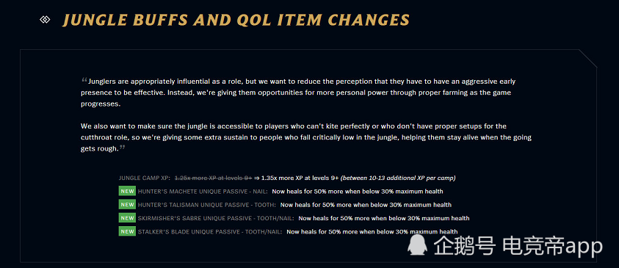Click the Hunter's Talisman Unique Passive - Tooth label

click(207, 205)
